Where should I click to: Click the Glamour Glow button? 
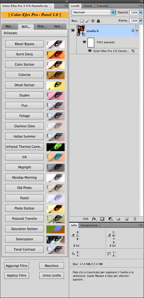point(24,126)
